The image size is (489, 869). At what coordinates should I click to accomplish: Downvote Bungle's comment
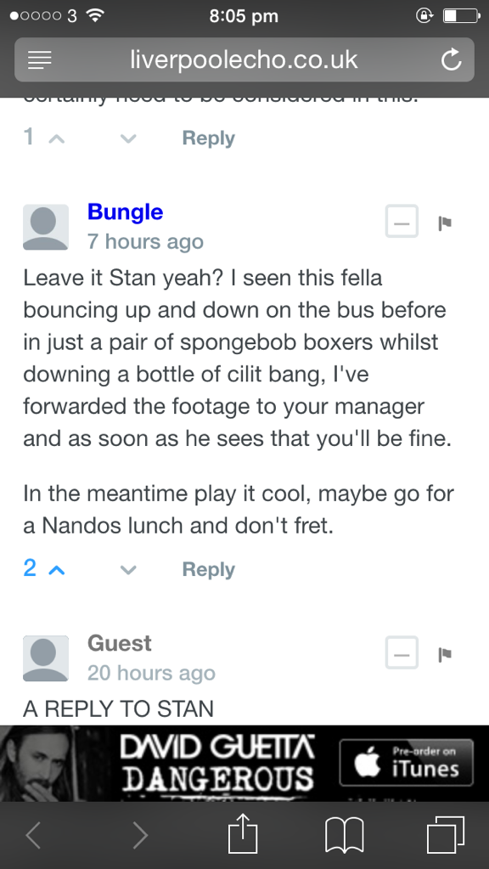click(128, 569)
